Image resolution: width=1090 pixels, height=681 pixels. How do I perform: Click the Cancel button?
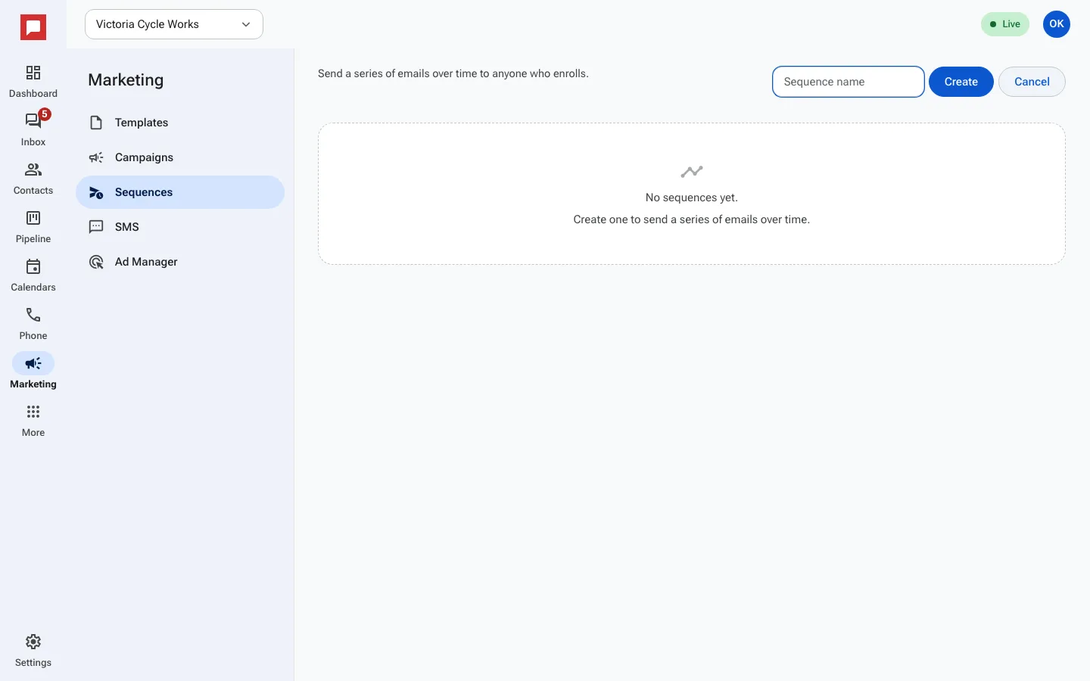tap(1032, 82)
